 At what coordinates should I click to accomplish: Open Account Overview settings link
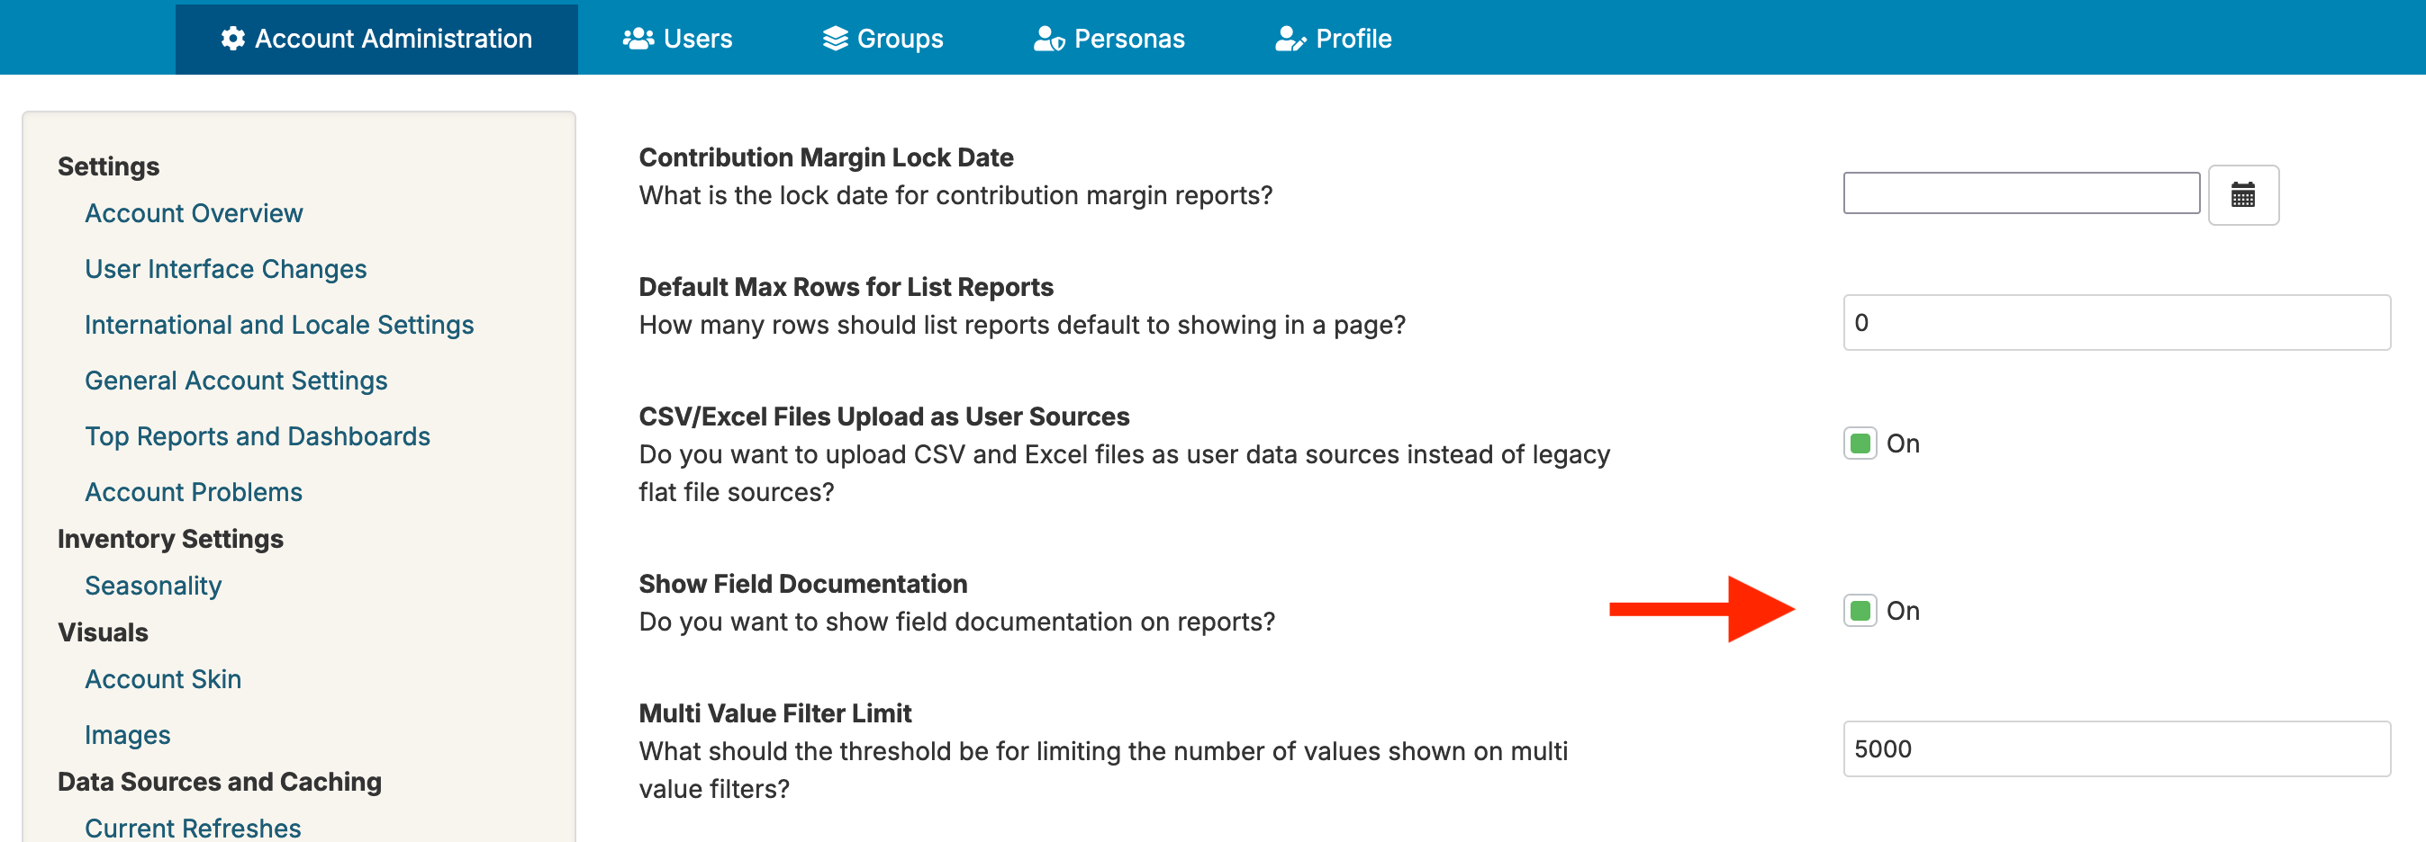click(x=193, y=213)
